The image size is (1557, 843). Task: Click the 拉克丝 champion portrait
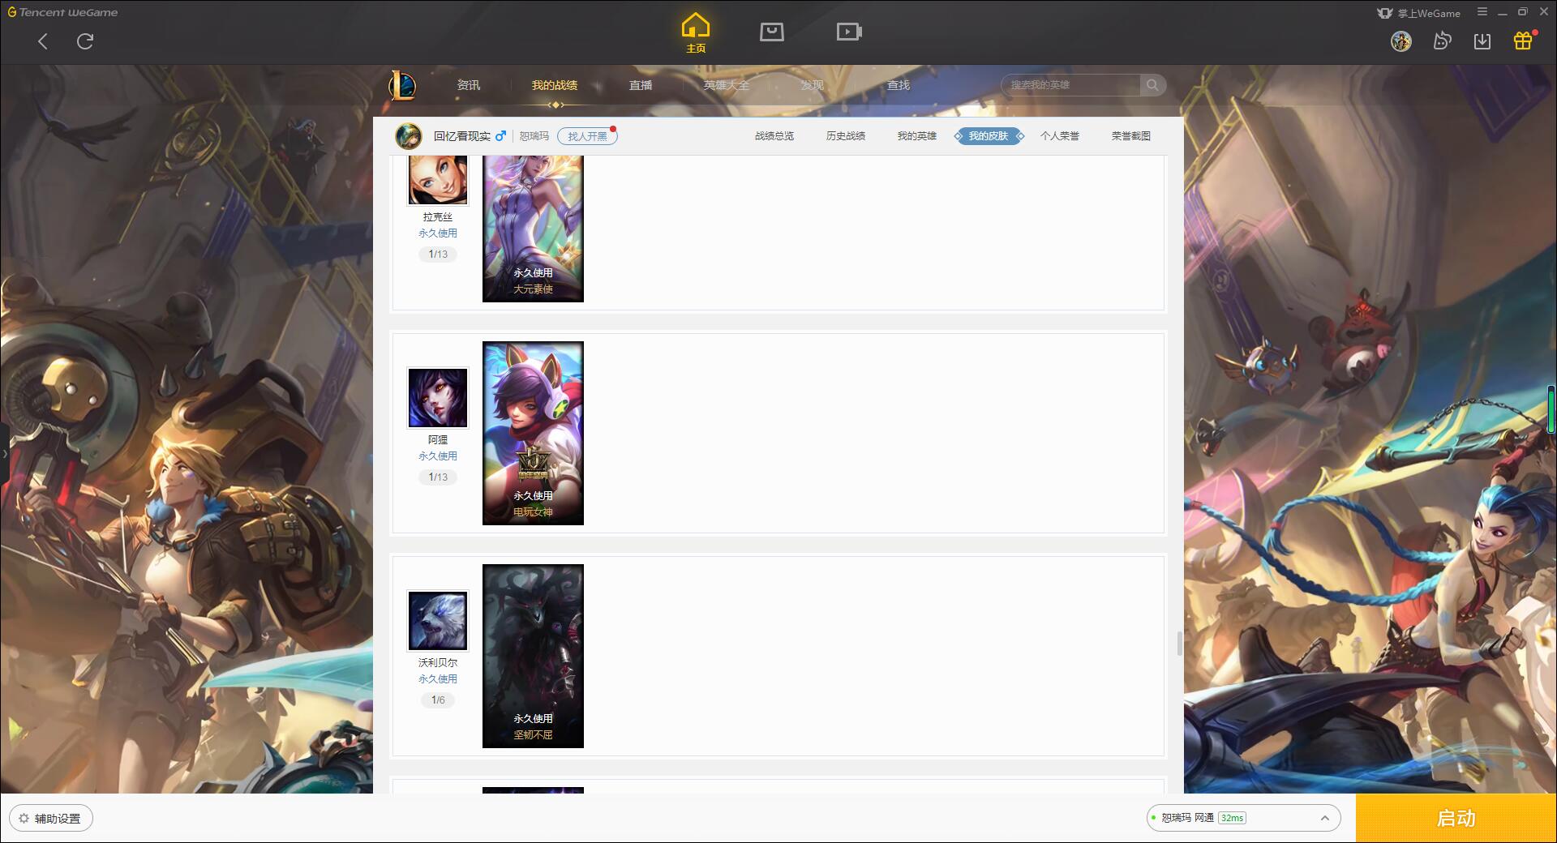click(438, 179)
